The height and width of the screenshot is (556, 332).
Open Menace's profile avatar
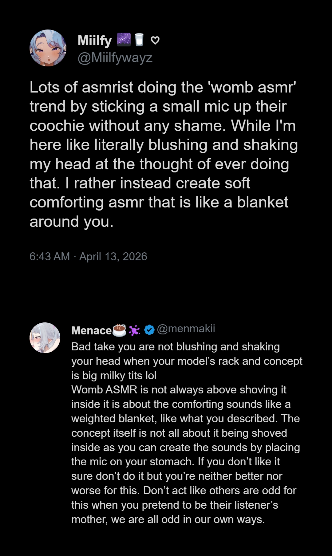click(x=45, y=338)
